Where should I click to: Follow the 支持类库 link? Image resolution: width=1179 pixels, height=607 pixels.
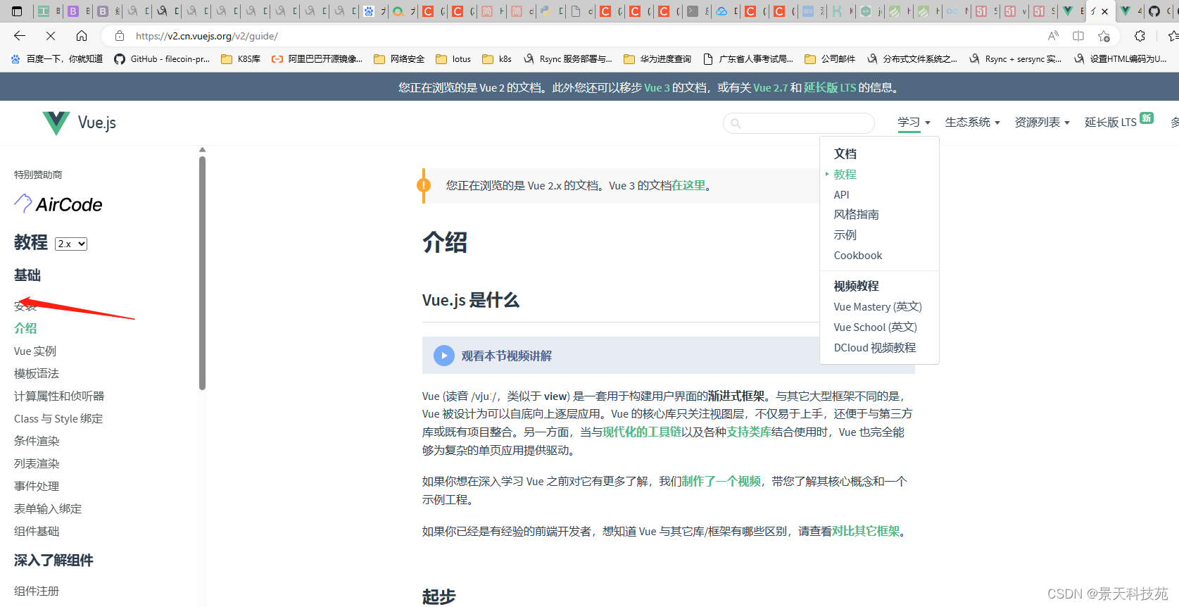click(749, 432)
